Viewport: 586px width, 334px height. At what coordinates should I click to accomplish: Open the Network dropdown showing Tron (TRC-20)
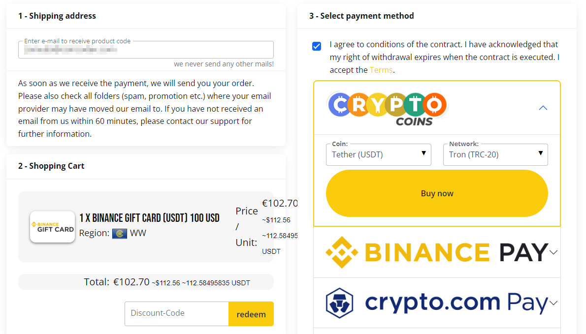coord(495,154)
